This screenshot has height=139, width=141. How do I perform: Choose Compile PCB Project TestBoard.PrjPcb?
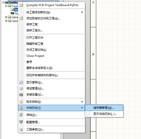point(52,5)
